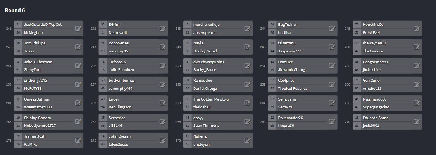Select John Creagh in match 272
This screenshot has height=155, width=436.
[x=120, y=136]
